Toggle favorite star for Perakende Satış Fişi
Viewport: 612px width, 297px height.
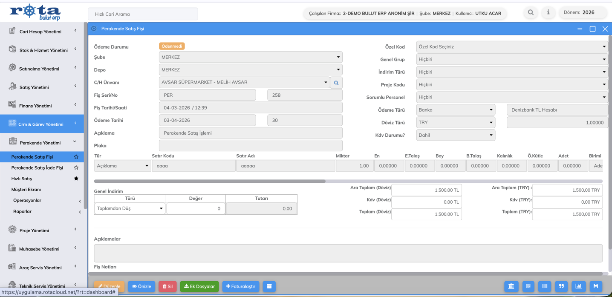click(76, 157)
